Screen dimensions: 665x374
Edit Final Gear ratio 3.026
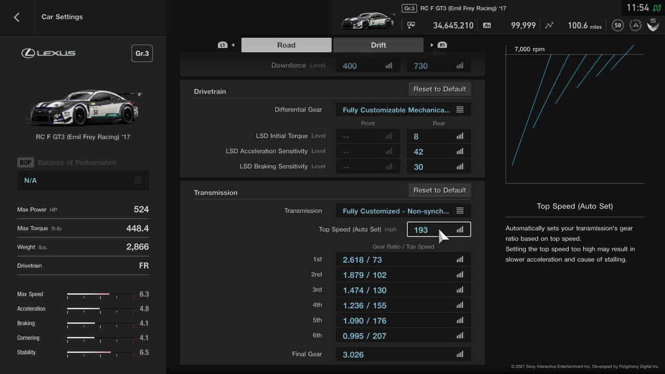(404, 354)
